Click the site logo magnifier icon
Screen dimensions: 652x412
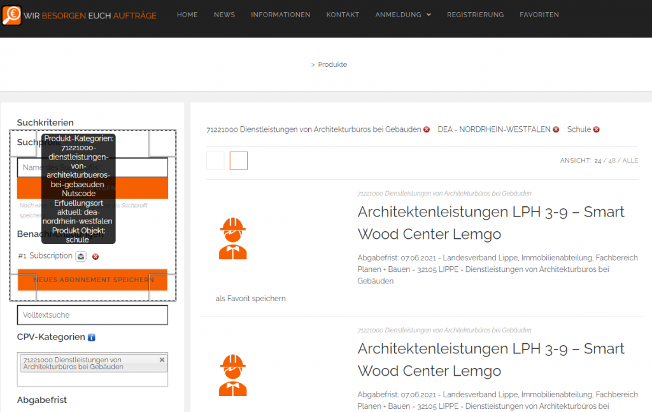tap(11, 15)
